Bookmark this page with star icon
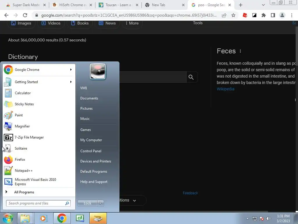298x224 pixels. (x=233, y=15)
